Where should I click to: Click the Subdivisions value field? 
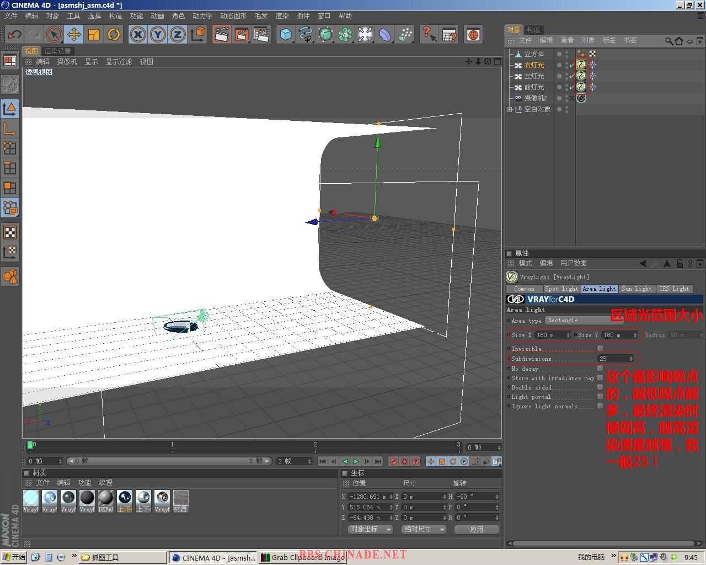(612, 359)
